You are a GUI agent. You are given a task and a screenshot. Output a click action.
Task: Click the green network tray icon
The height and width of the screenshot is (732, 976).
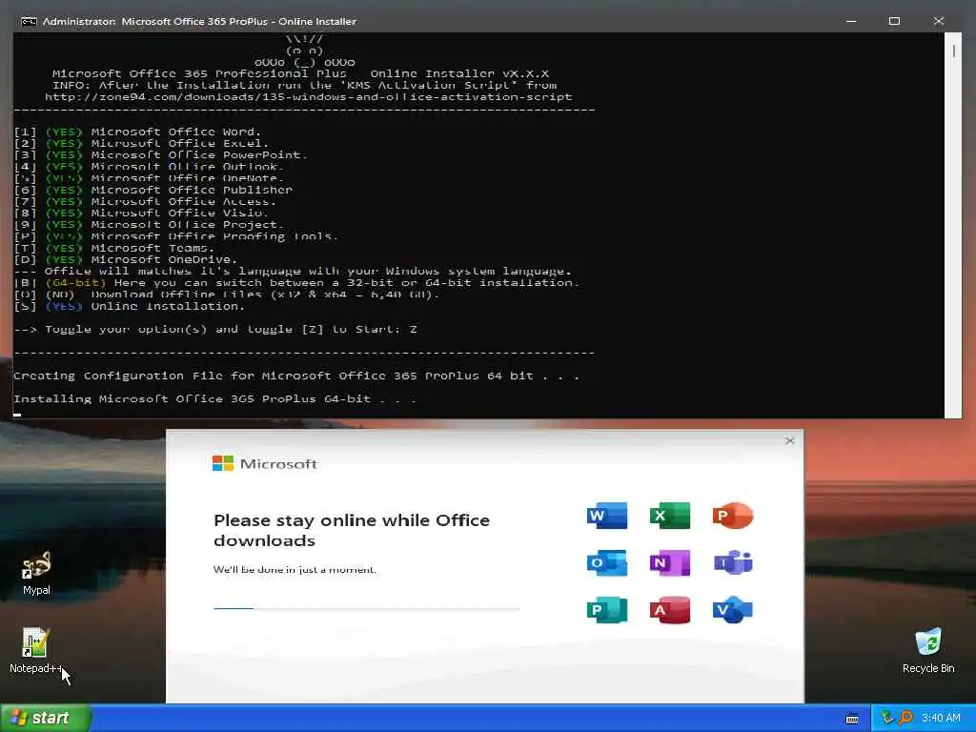(x=887, y=718)
